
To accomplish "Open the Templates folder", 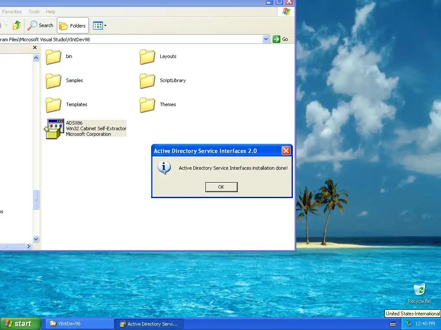I will click(53, 105).
